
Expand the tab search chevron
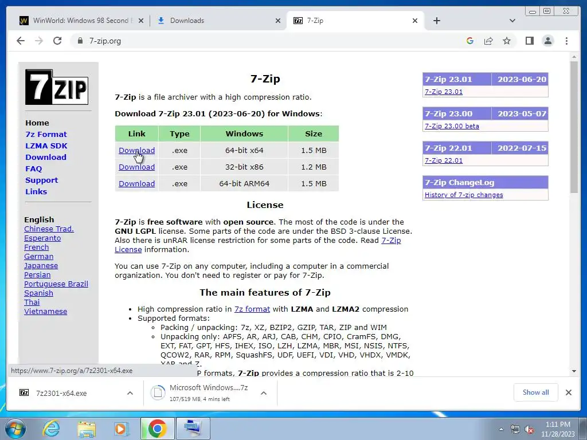512,21
